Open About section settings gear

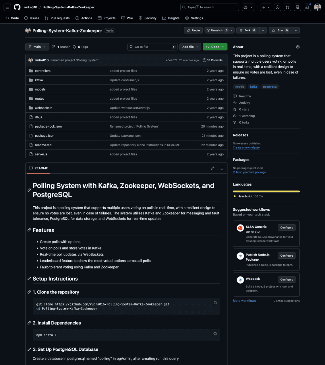(298, 47)
